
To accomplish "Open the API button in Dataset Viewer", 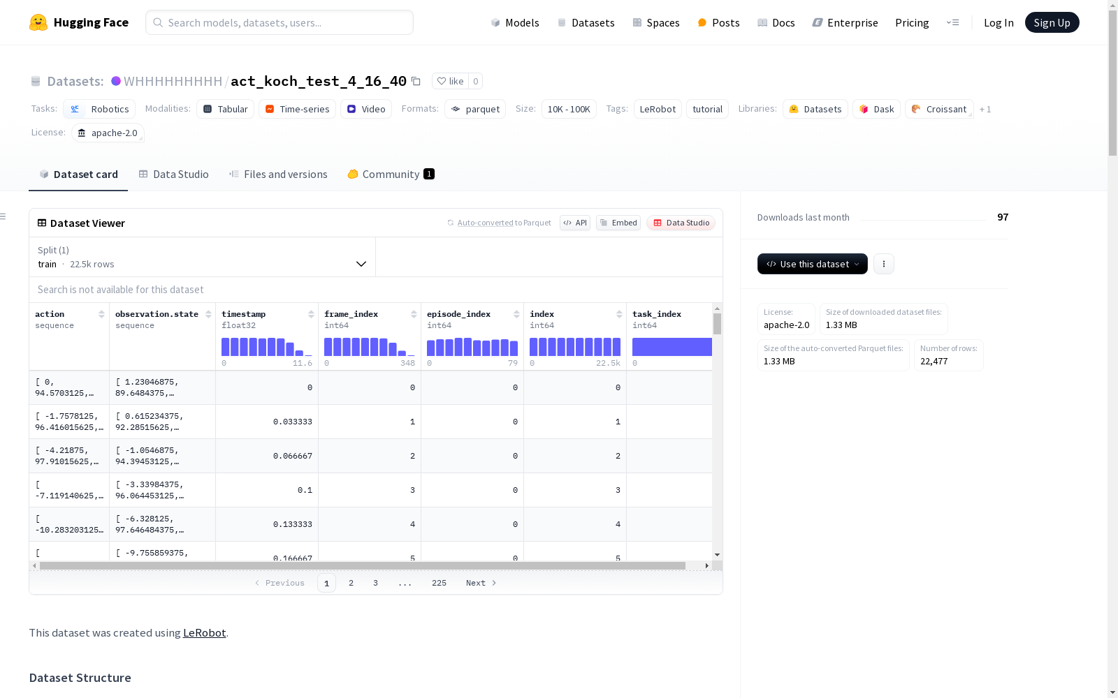I will (575, 223).
